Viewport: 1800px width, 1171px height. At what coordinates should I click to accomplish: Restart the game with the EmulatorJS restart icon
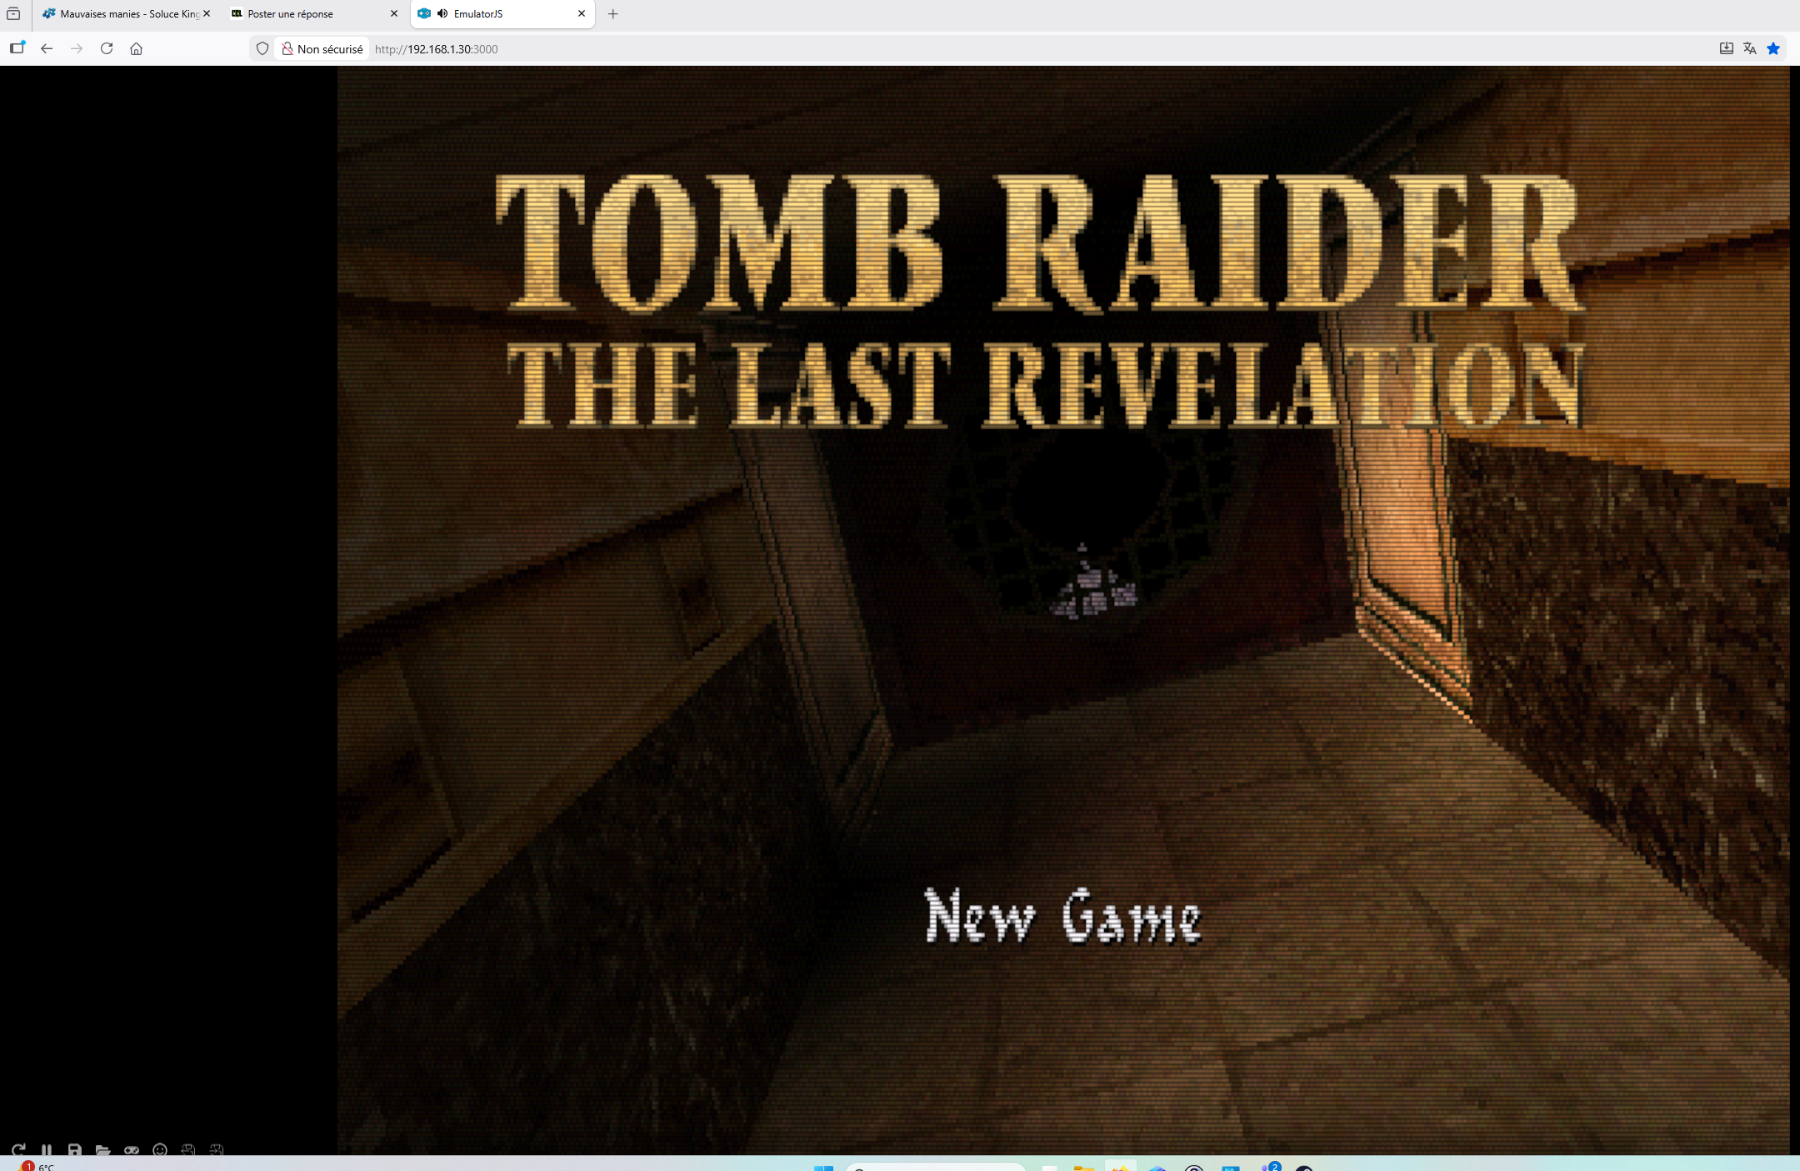[x=18, y=1149]
